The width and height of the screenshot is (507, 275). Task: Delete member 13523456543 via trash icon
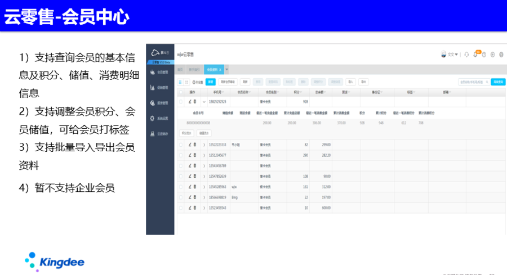tap(195, 208)
